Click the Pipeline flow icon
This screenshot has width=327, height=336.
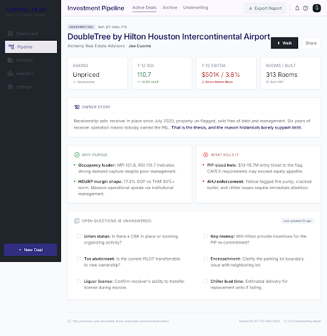point(11,47)
